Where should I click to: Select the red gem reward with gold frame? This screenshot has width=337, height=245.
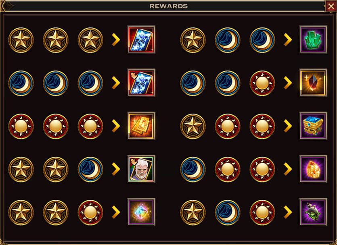click(313, 83)
